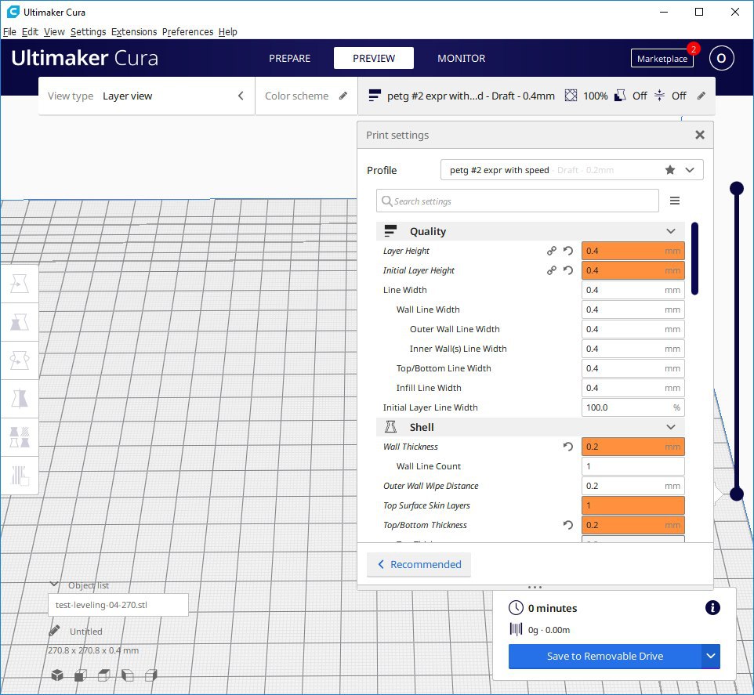Click panel resize dots below Recommended
The image size is (754, 695).
pos(535,588)
